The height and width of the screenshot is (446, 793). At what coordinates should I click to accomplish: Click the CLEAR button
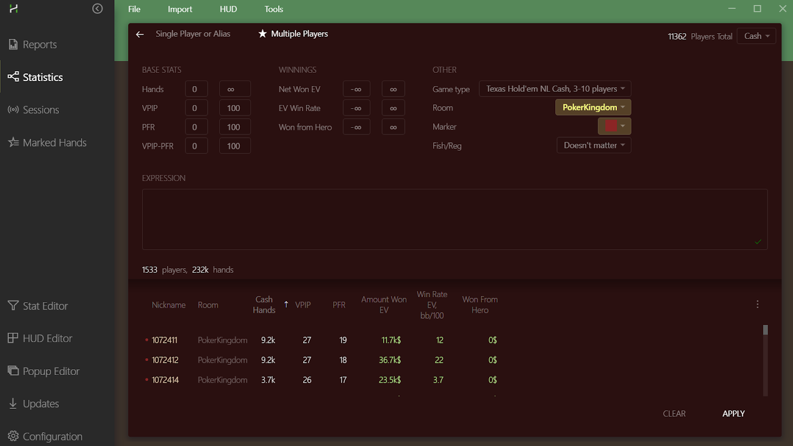[x=674, y=414]
